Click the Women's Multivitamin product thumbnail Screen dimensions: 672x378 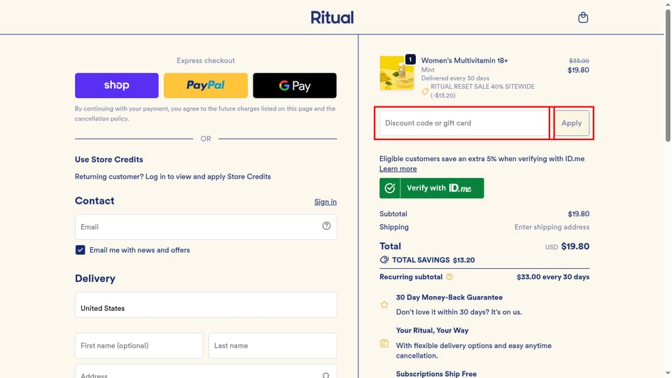coord(396,73)
